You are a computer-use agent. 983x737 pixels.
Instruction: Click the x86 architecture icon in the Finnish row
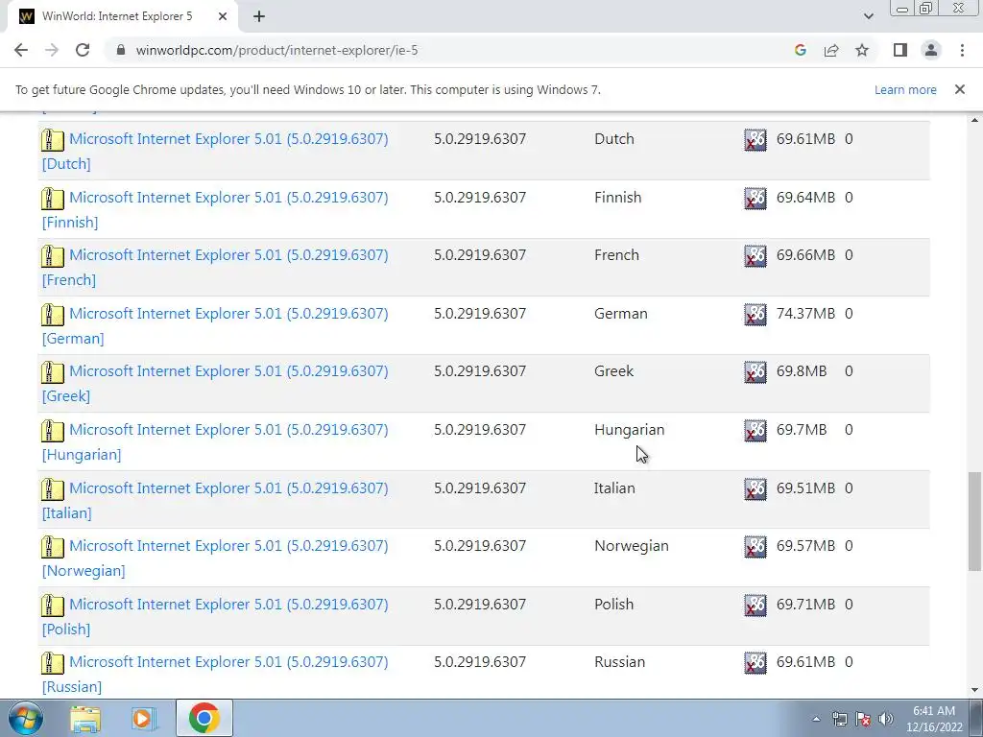(x=755, y=198)
